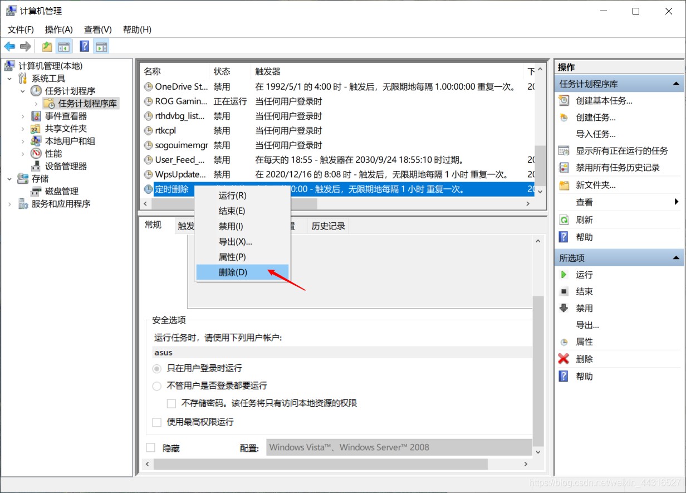Open the 查看(V) menu
Screen dimensions: 686x493
[x=98, y=30]
